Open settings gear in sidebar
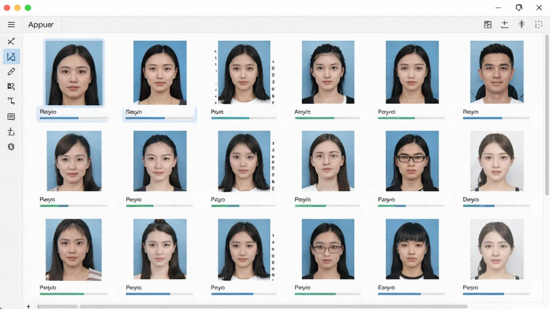 11,147
